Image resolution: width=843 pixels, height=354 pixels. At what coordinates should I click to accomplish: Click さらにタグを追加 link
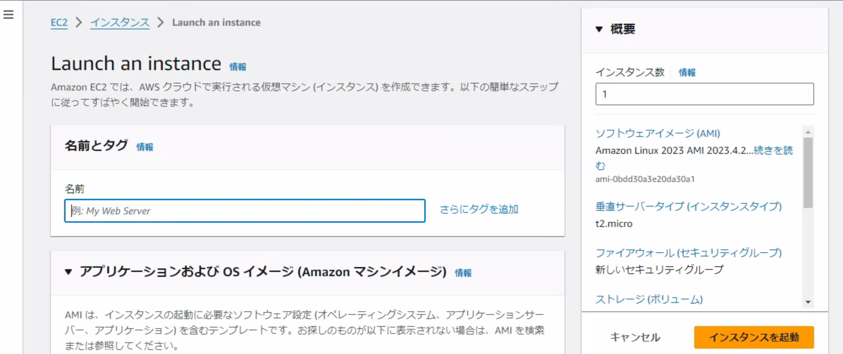coord(479,209)
